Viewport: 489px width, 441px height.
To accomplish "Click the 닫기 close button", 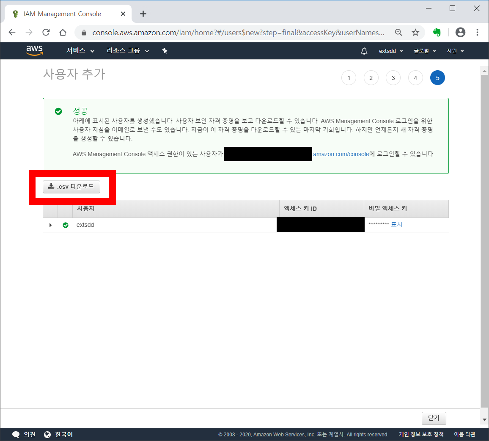I will coord(434,418).
